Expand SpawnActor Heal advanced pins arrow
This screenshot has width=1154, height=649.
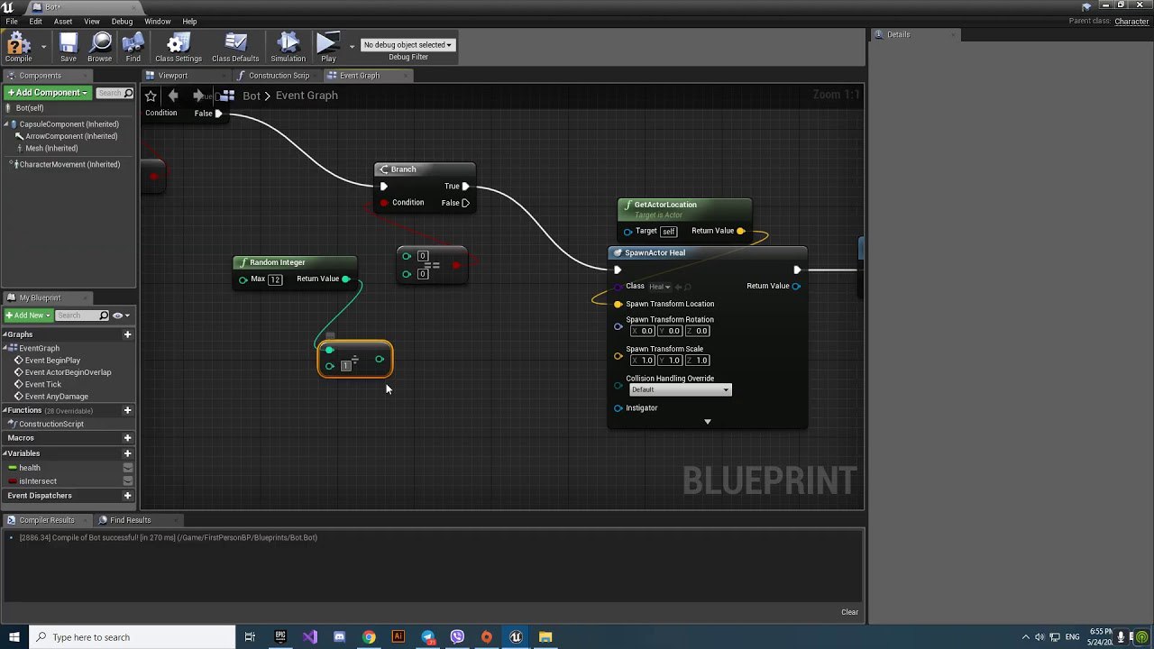[708, 421]
